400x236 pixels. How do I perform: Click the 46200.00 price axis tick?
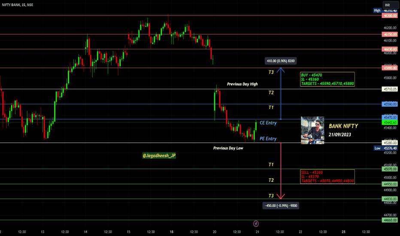(x=390, y=28)
